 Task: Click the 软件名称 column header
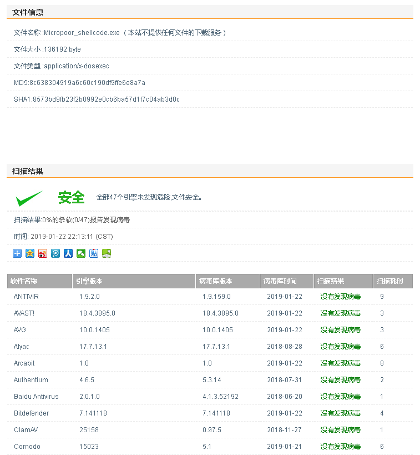point(39,281)
